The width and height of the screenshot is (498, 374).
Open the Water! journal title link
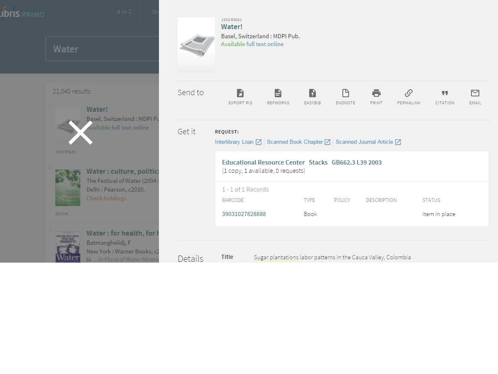click(x=232, y=27)
